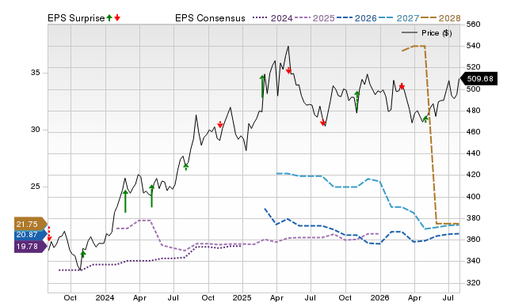Screen dimensions: 507x302
Task: Click the green surprise arrow in May 2024
Action: (151, 196)
